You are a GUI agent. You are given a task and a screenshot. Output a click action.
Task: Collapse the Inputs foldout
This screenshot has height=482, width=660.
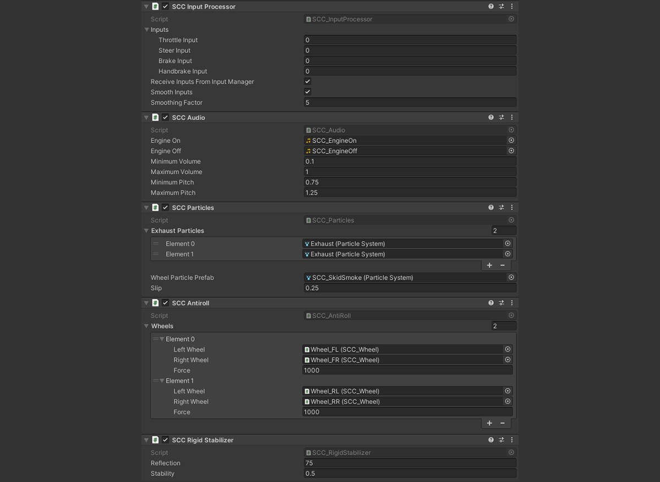(147, 30)
